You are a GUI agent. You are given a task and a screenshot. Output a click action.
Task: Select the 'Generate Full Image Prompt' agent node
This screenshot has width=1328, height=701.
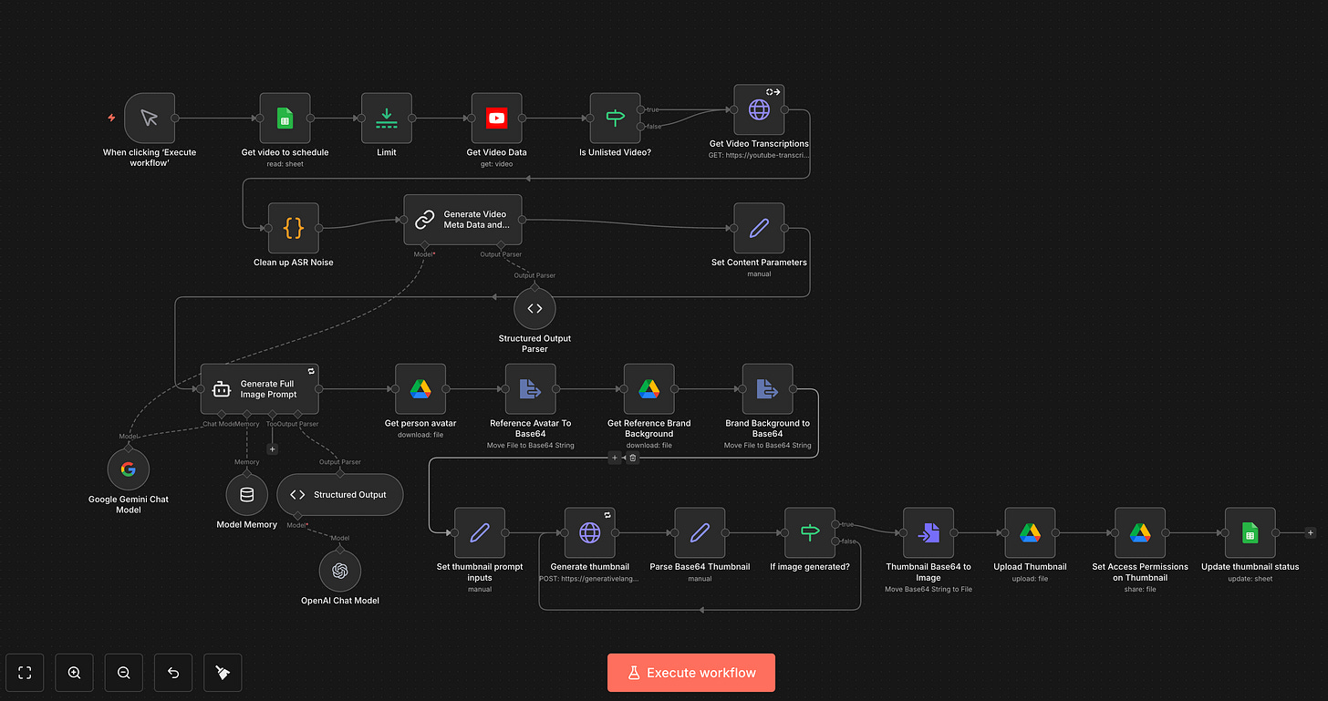click(260, 389)
